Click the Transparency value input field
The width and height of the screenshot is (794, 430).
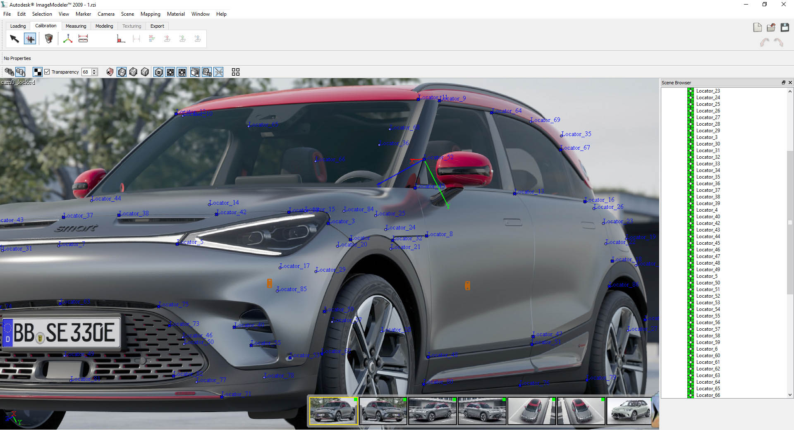pos(86,72)
